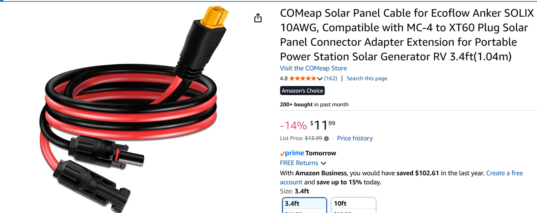Select the 10ft size option
The width and height of the screenshot is (537, 213).
pos(353,204)
